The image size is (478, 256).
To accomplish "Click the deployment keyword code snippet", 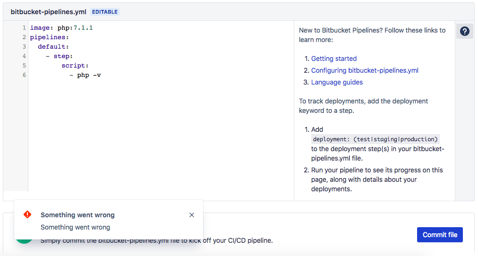I will 375,139.
